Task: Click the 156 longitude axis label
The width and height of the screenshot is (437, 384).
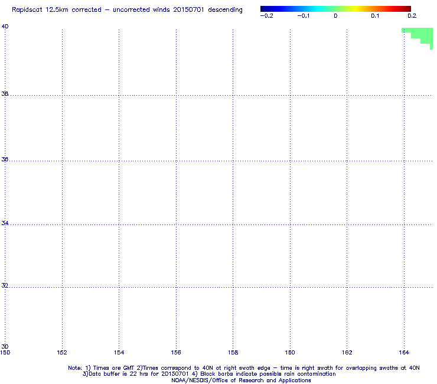Action: 176,353
